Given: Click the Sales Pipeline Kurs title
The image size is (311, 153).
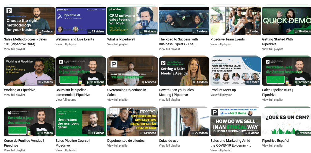Looking at the screenshot, I should click(x=277, y=92).
